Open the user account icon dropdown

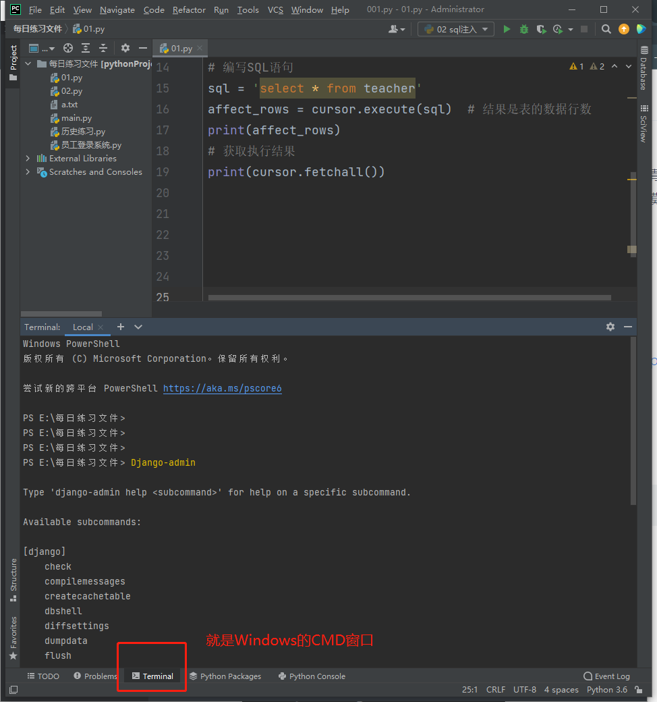point(397,29)
